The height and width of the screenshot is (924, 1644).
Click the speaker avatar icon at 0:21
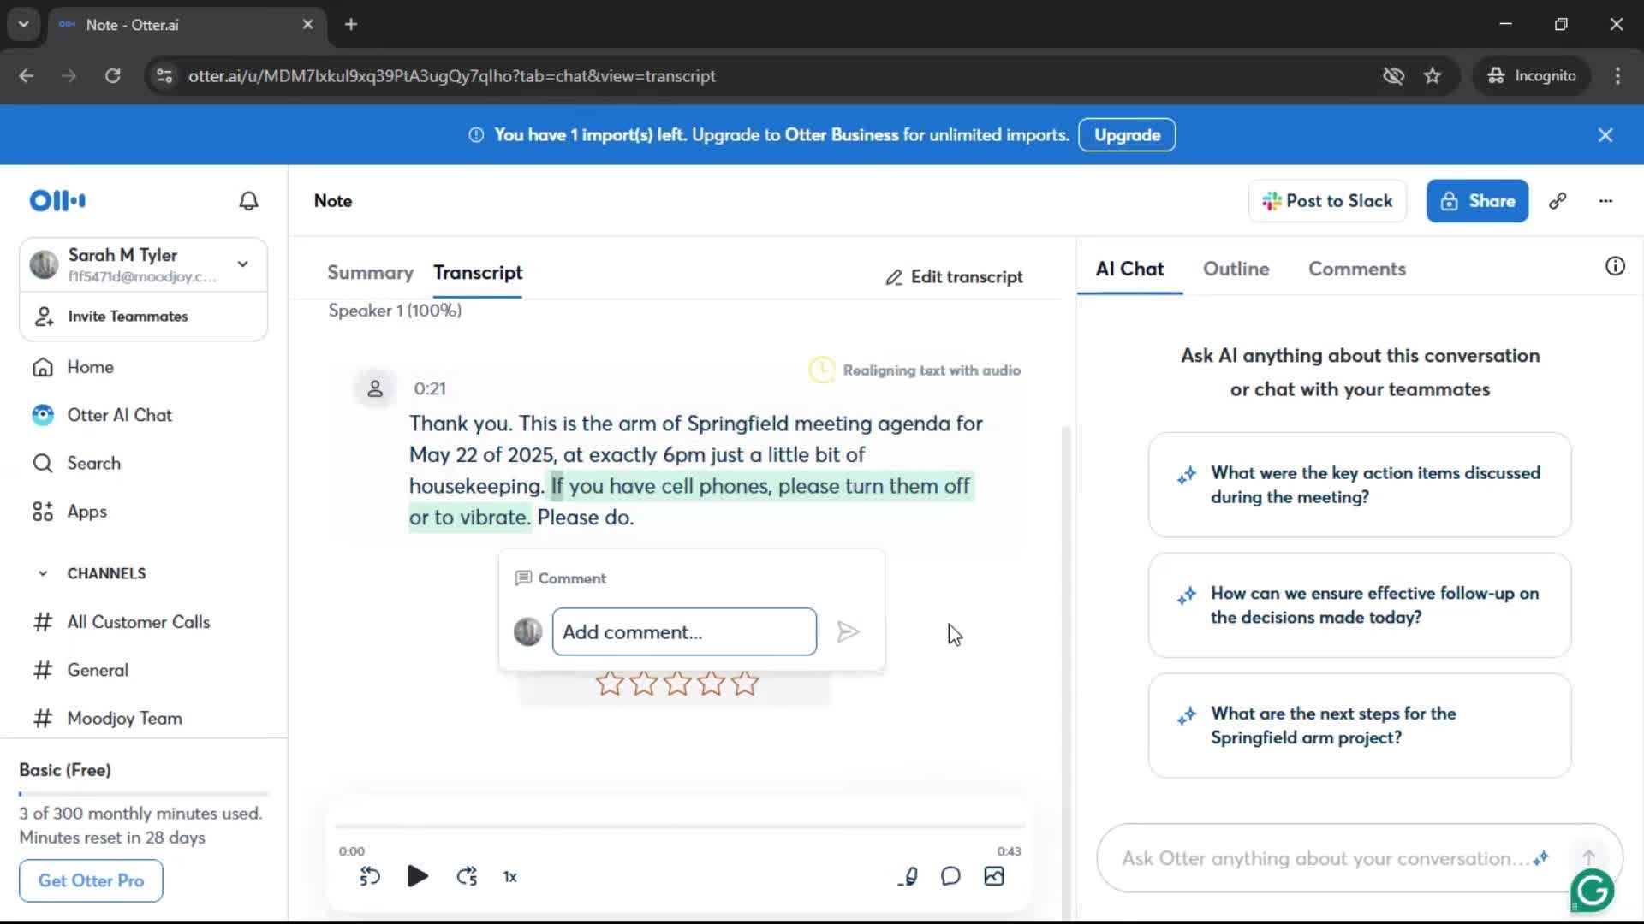coord(375,388)
